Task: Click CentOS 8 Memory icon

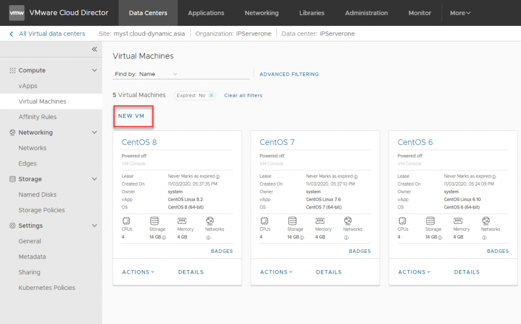Action: [182, 221]
